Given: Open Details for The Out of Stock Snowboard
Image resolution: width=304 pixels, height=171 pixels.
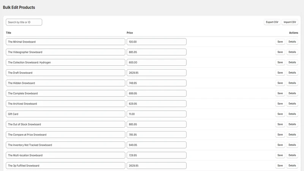Looking at the screenshot, I should 292,124.
